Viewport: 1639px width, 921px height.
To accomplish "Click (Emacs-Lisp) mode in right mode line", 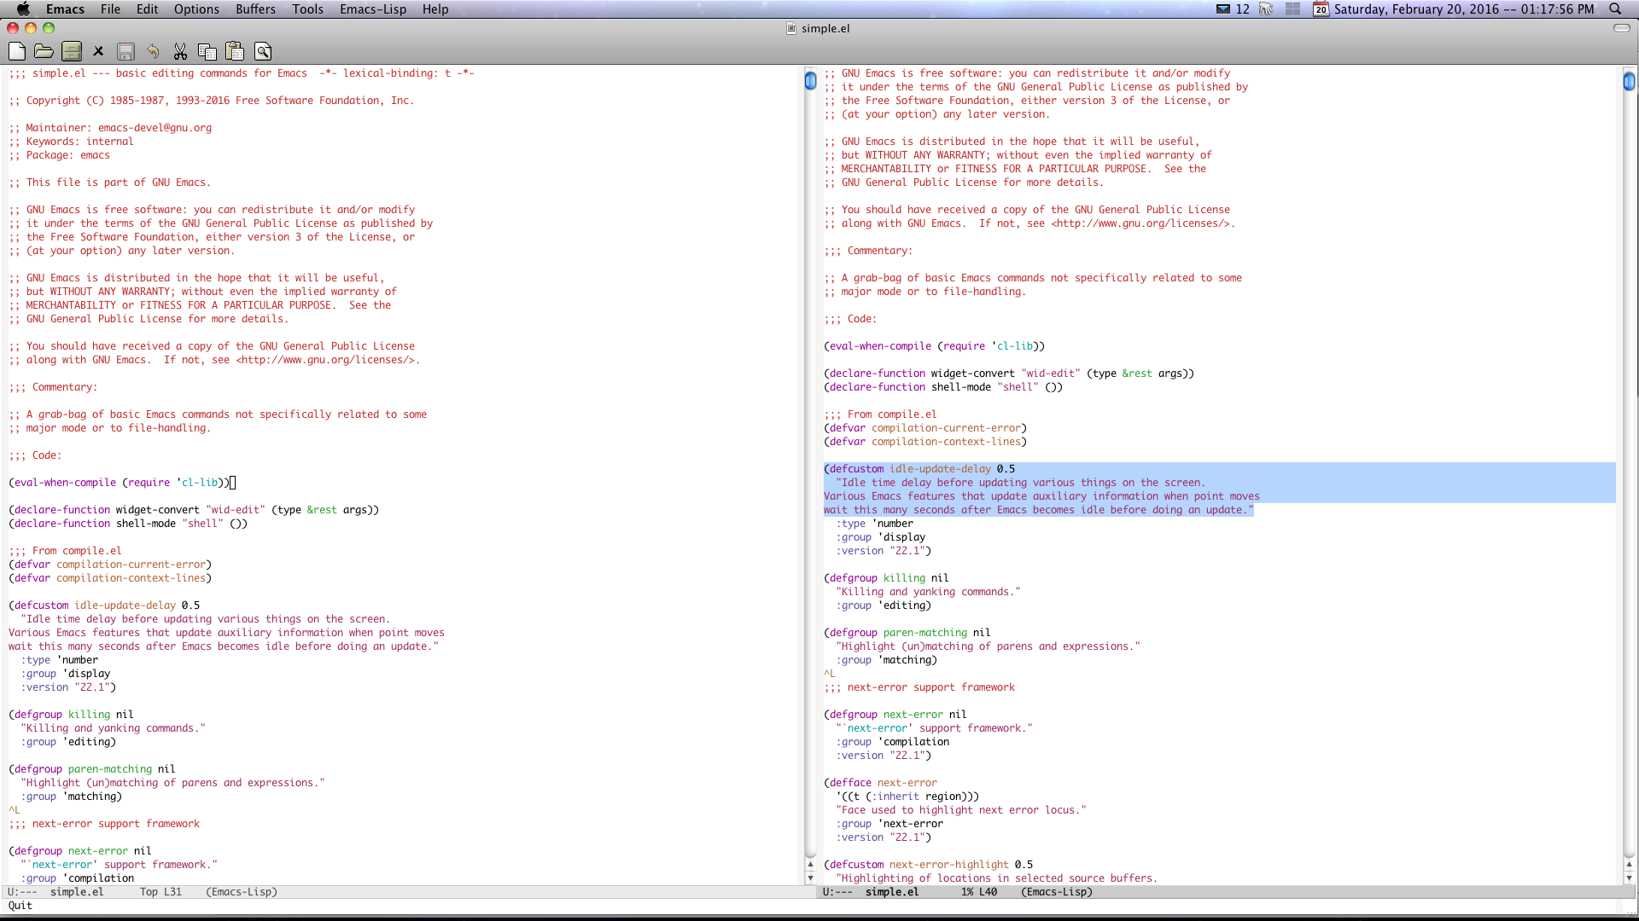I will (x=1057, y=892).
